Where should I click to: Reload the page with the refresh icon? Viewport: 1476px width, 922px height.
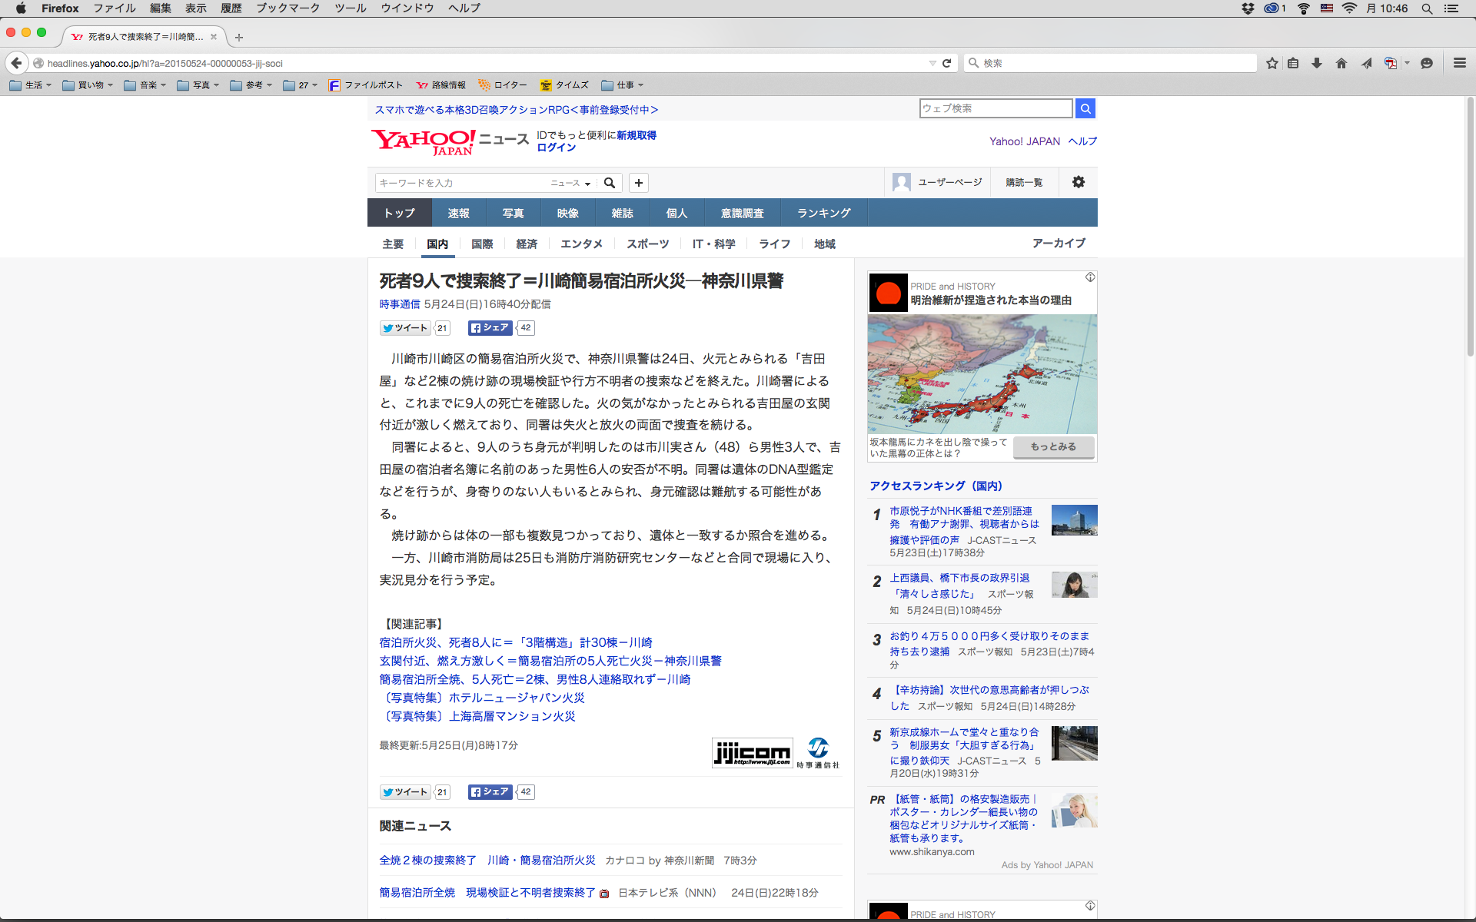[946, 63]
